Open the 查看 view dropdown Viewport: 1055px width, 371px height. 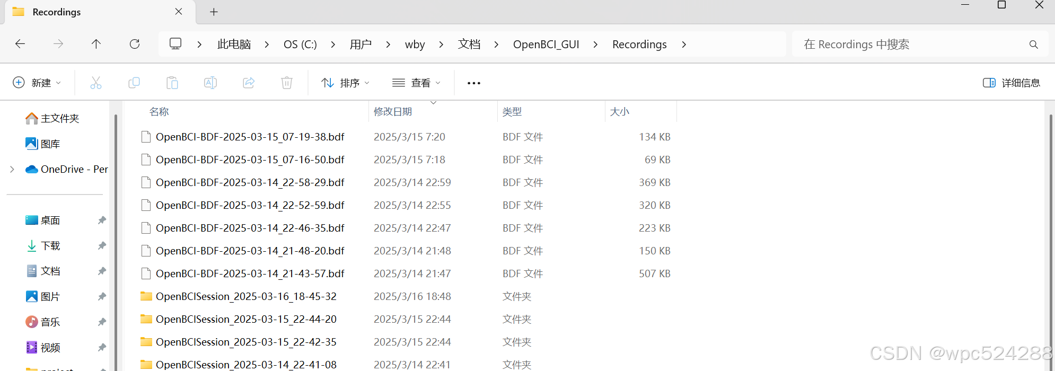click(416, 83)
